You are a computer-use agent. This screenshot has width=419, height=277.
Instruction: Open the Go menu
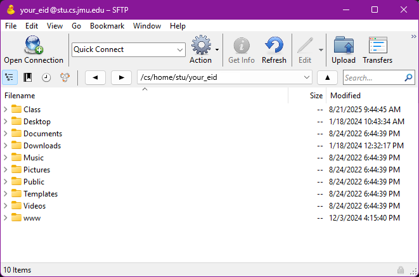(x=76, y=26)
